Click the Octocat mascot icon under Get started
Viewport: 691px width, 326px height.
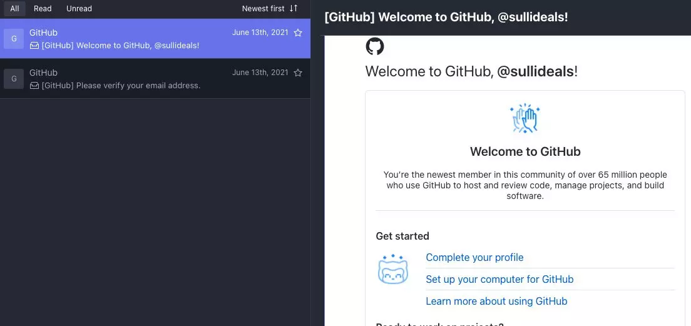(393, 269)
